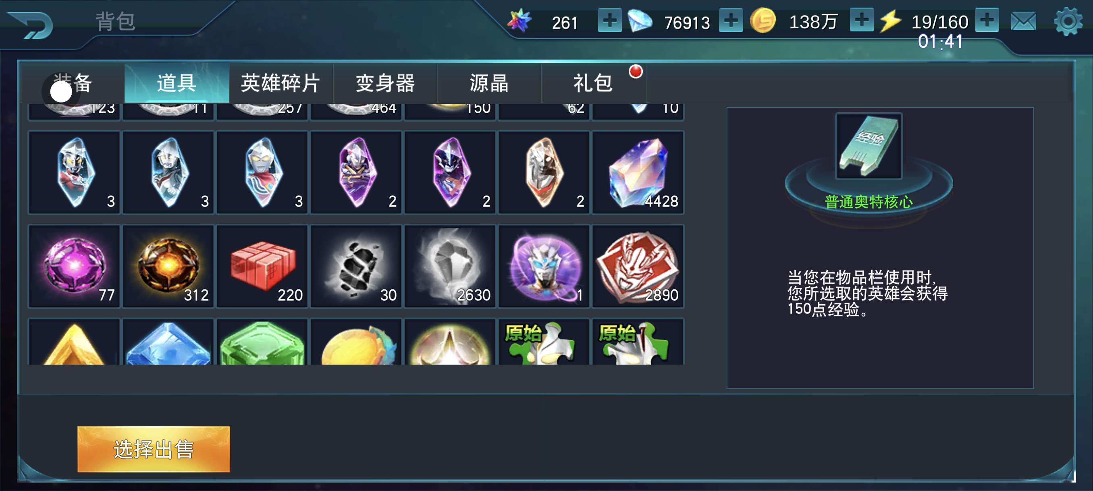The width and height of the screenshot is (1093, 491).
Task: Select the 普通奥特核心 item preview
Action: 869,146
